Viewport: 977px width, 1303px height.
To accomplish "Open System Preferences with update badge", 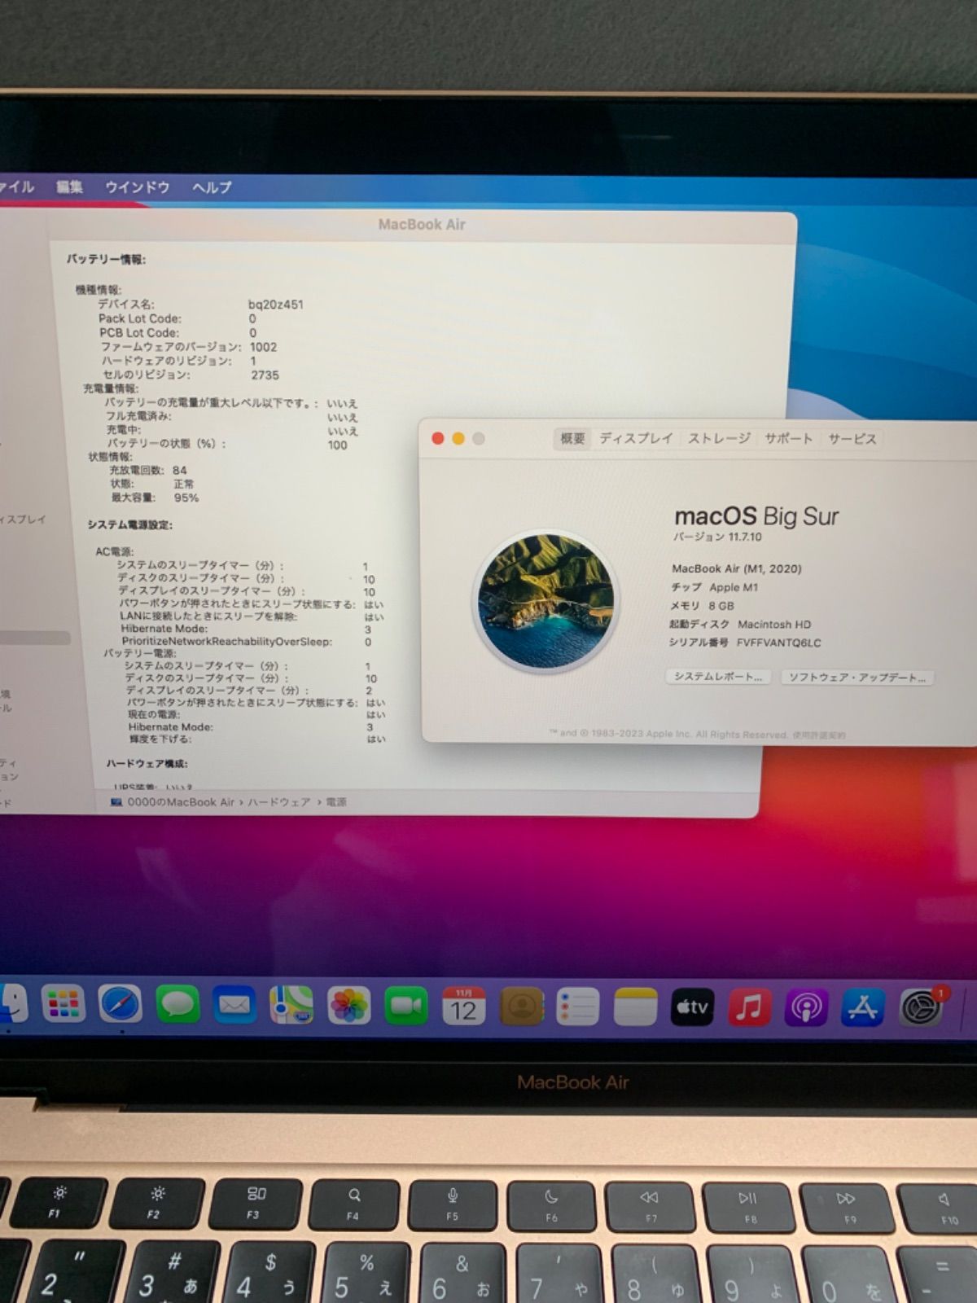I will (922, 1008).
